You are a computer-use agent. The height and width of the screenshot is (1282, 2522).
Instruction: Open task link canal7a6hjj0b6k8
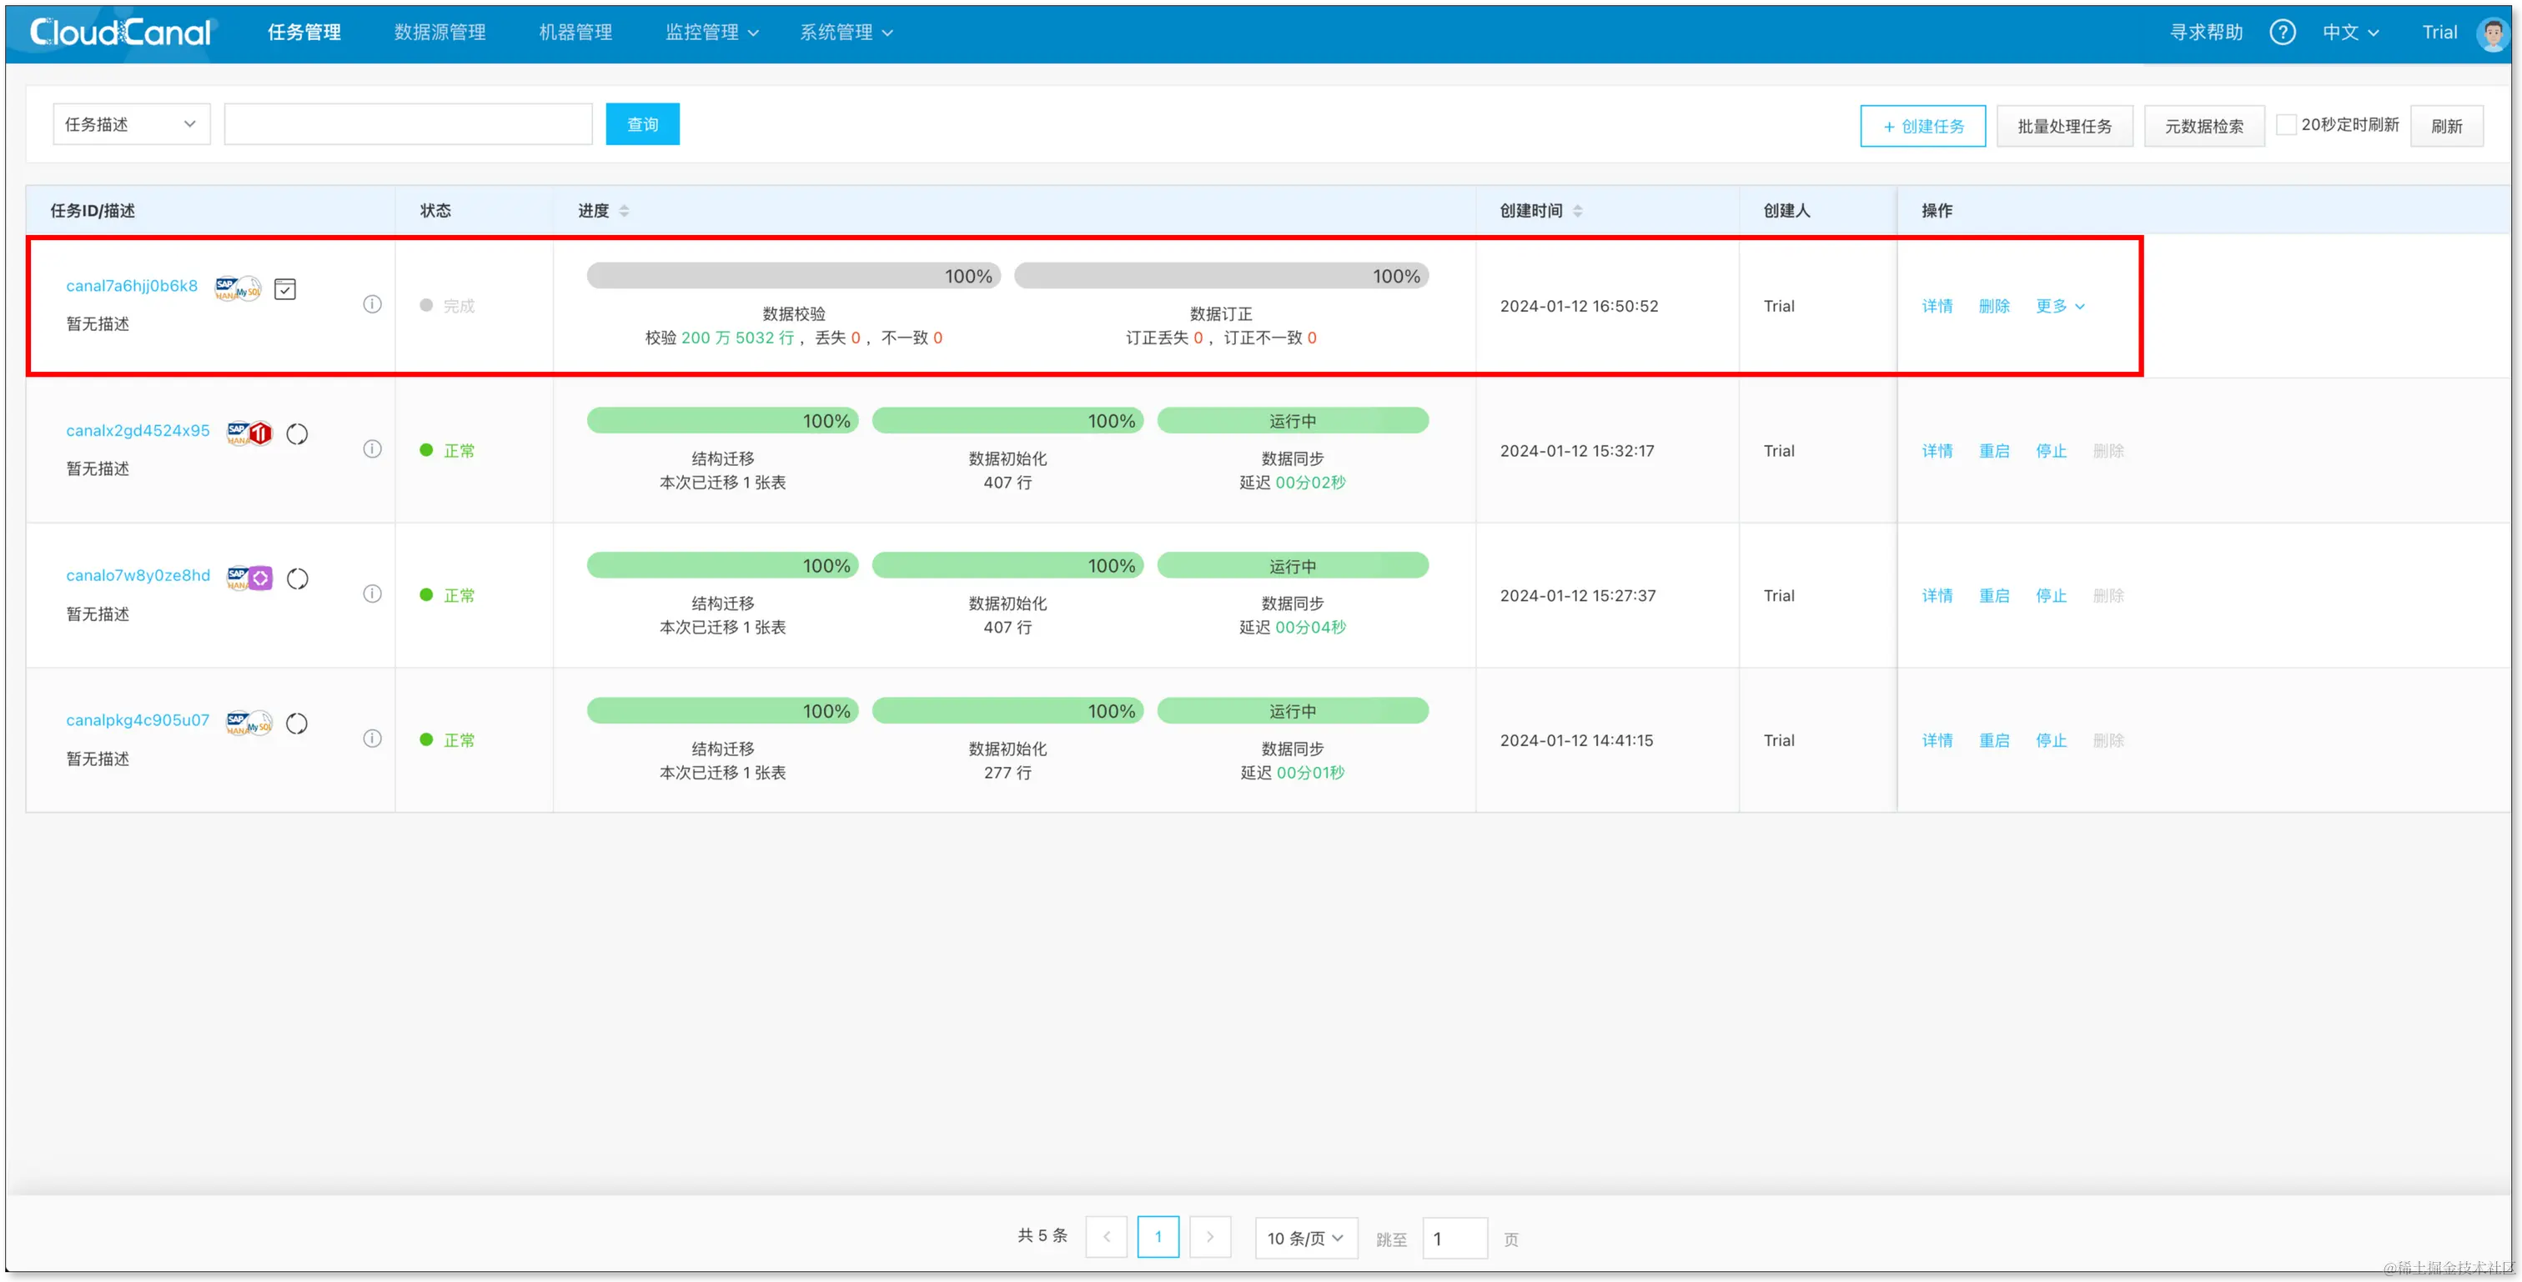(x=132, y=285)
